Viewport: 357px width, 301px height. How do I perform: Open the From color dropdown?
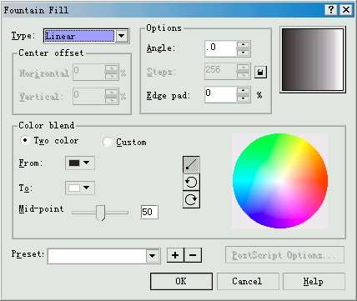coord(80,163)
